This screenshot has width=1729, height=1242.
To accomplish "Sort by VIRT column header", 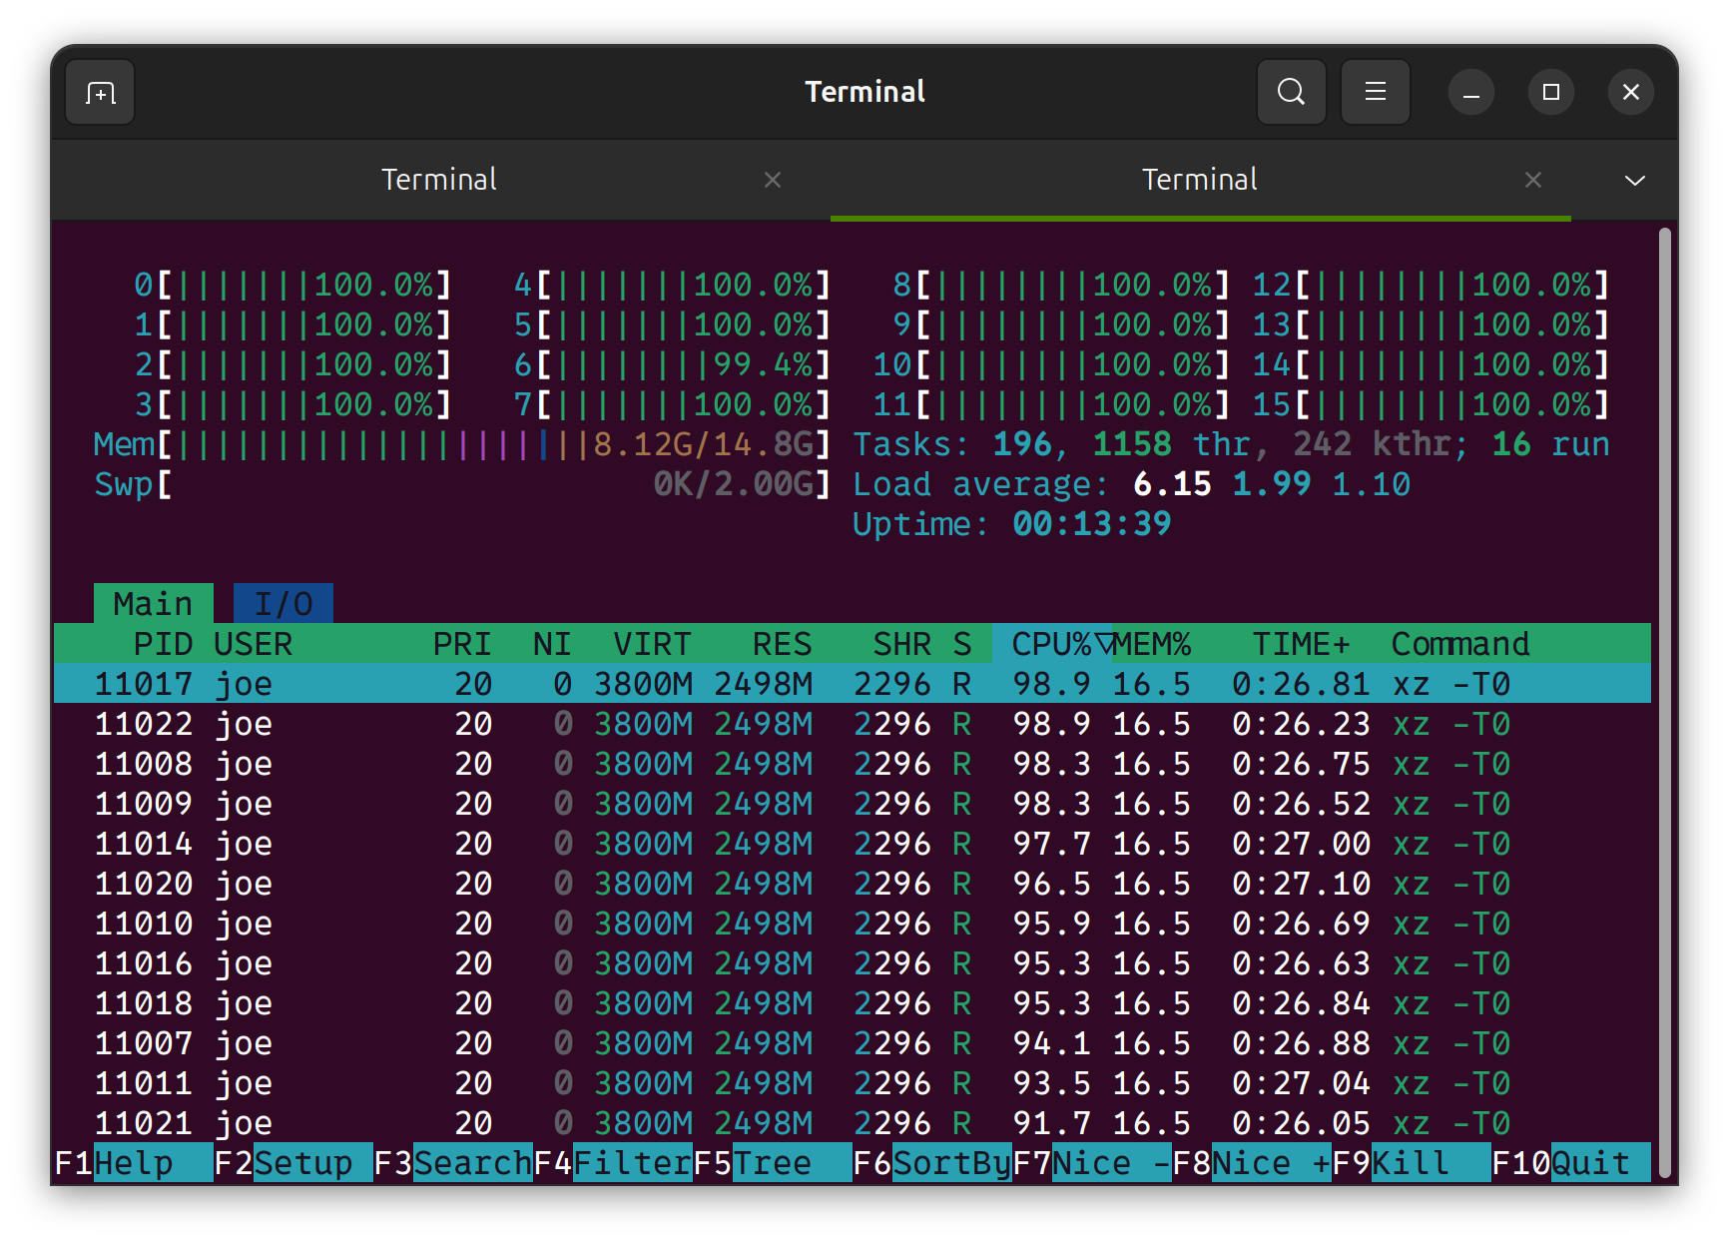I will (x=652, y=644).
